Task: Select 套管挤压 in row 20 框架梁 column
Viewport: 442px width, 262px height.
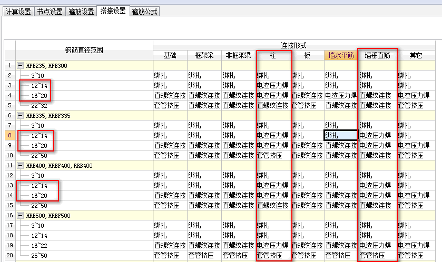Action: 204,256
